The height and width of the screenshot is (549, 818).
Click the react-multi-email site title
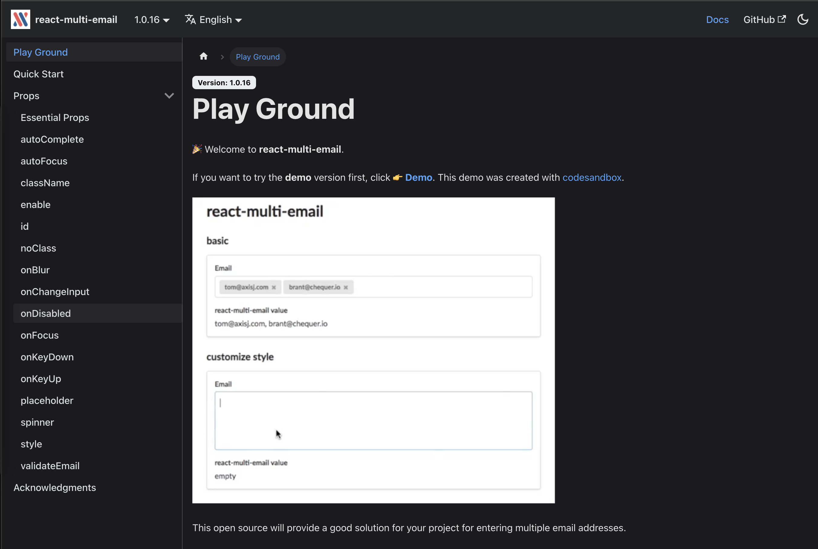pyautogui.click(x=76, y=20)
